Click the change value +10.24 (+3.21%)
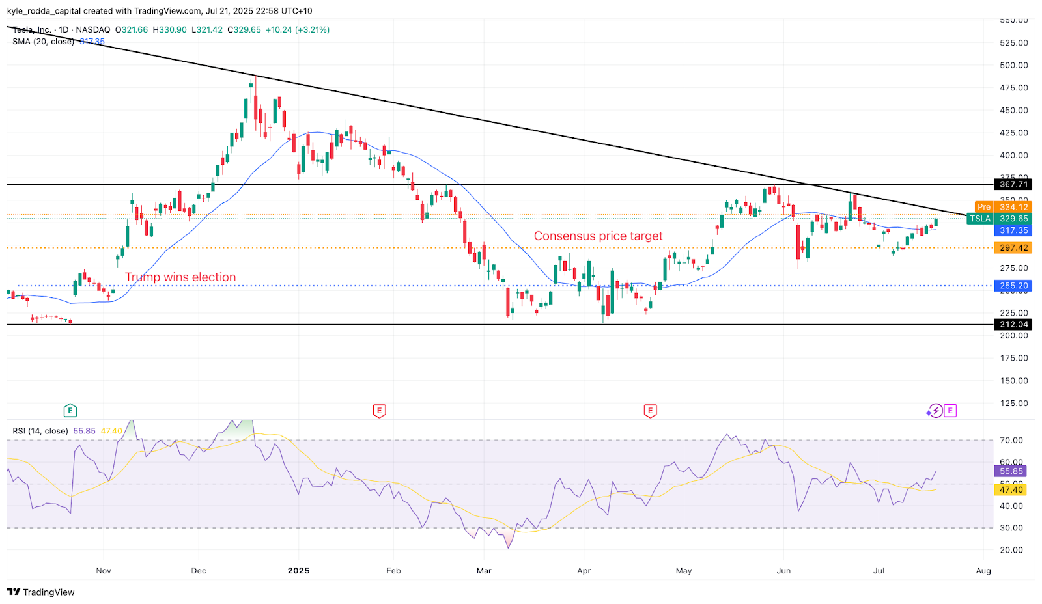The height and width of the screenshot is (604, 1042). (298, 30)
